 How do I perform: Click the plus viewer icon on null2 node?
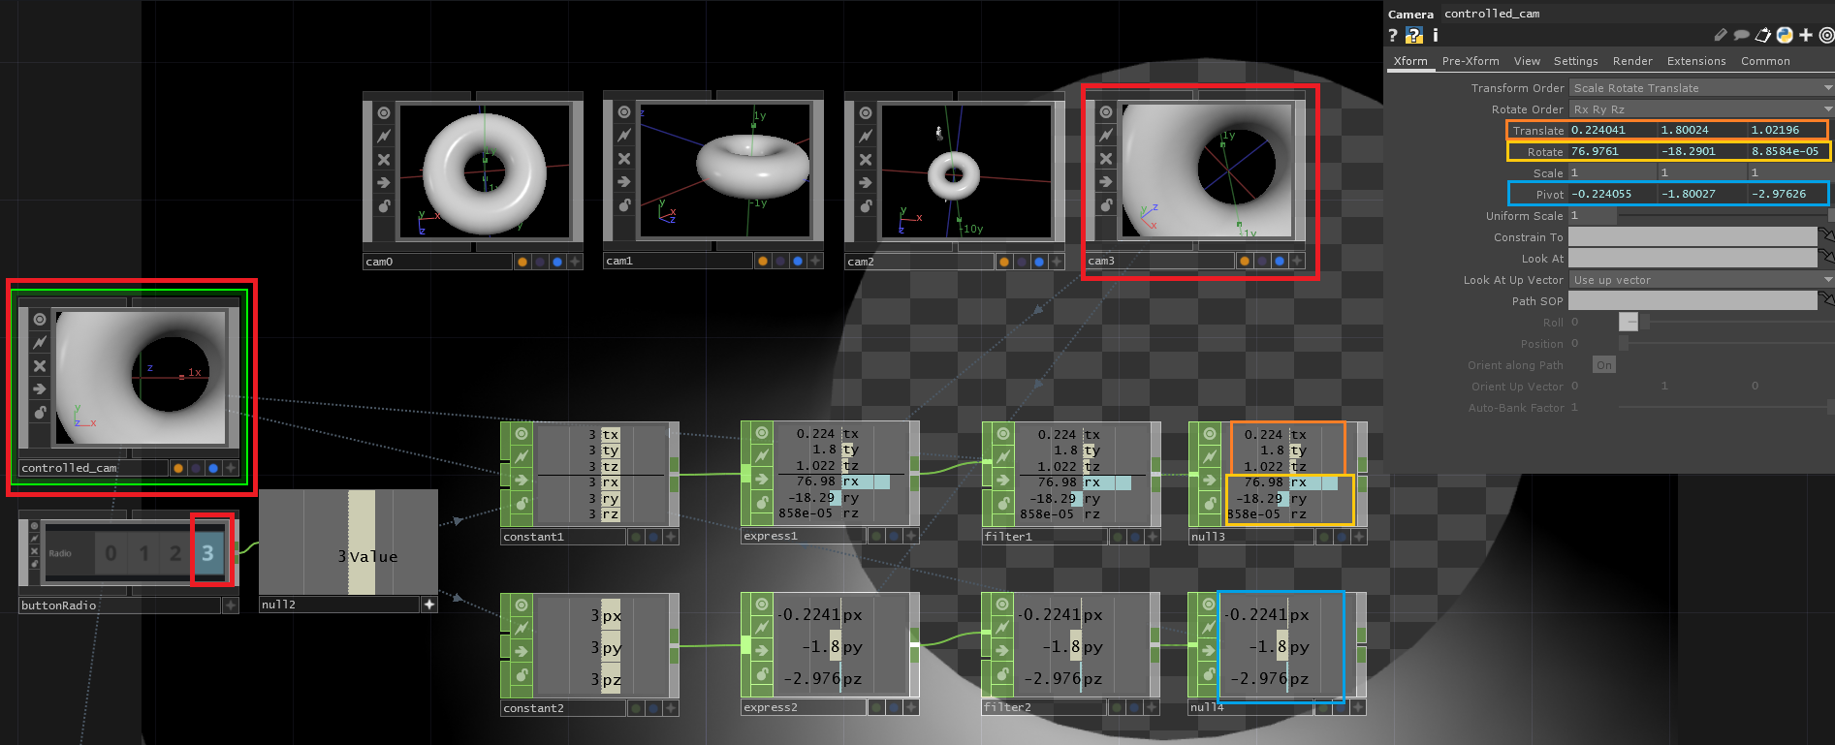[429, 605]
